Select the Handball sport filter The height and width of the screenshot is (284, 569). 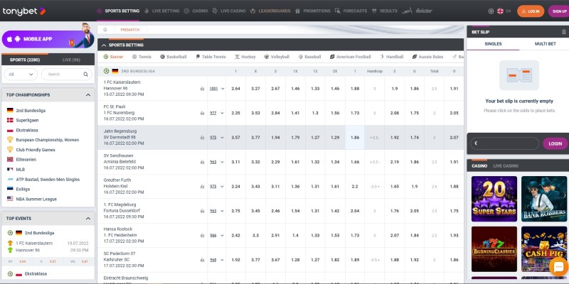(x=392, y=57)
